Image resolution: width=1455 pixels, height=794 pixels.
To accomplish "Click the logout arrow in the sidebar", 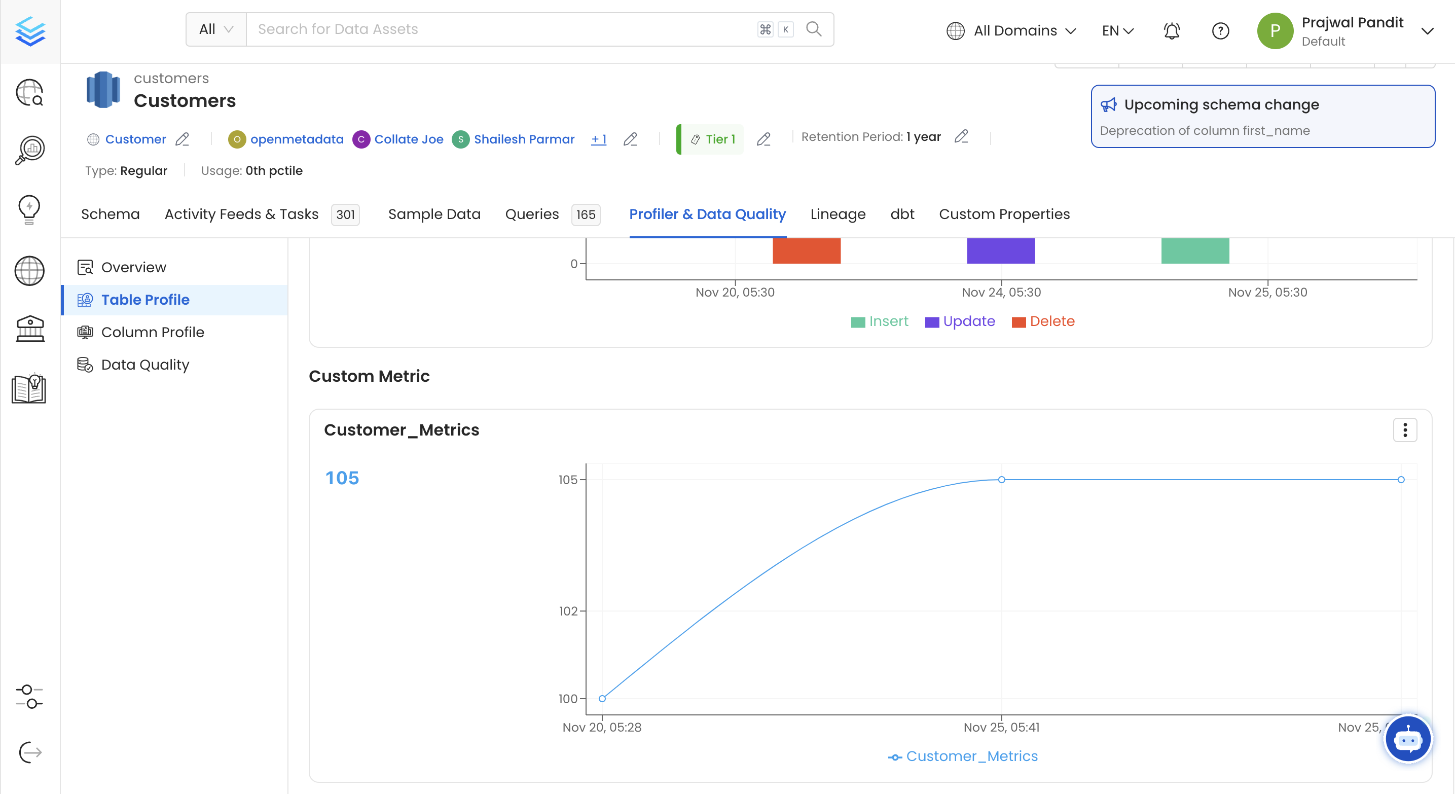I will [29, 753].
